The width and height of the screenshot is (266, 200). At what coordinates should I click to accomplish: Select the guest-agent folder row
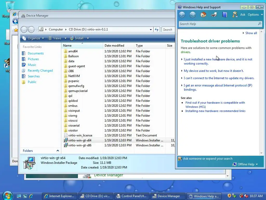pyautogui.click(x=118, y=66)
